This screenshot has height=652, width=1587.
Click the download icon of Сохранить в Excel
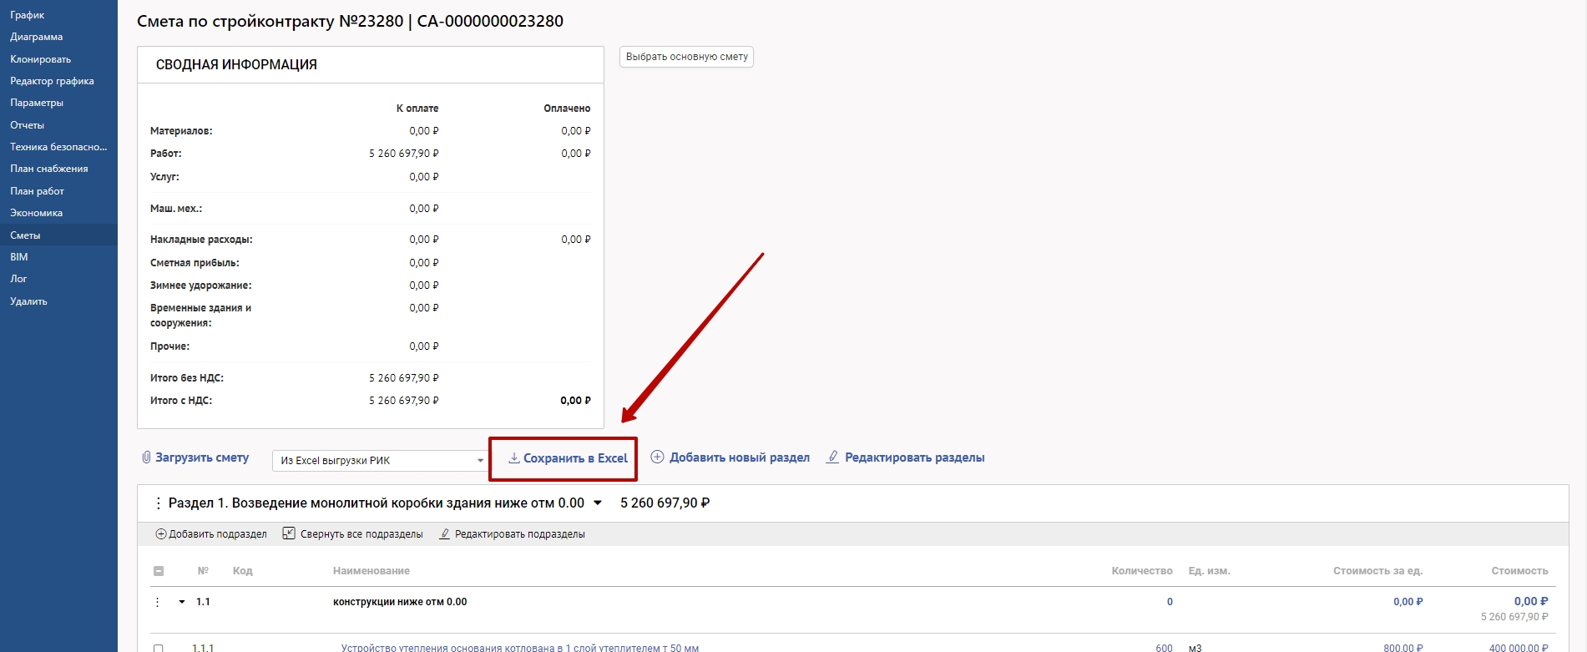pos(514,457)
